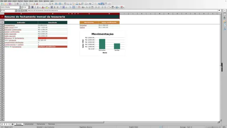Open the Name Box dropdown arrow
Viewport: 227px width, 128px height.
[x=15, y=10]
